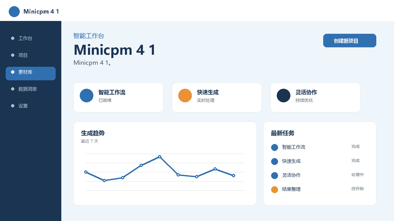Click the 最近 7 天 label
This screenshot has width=394, height=221.
tap(90, 141)
